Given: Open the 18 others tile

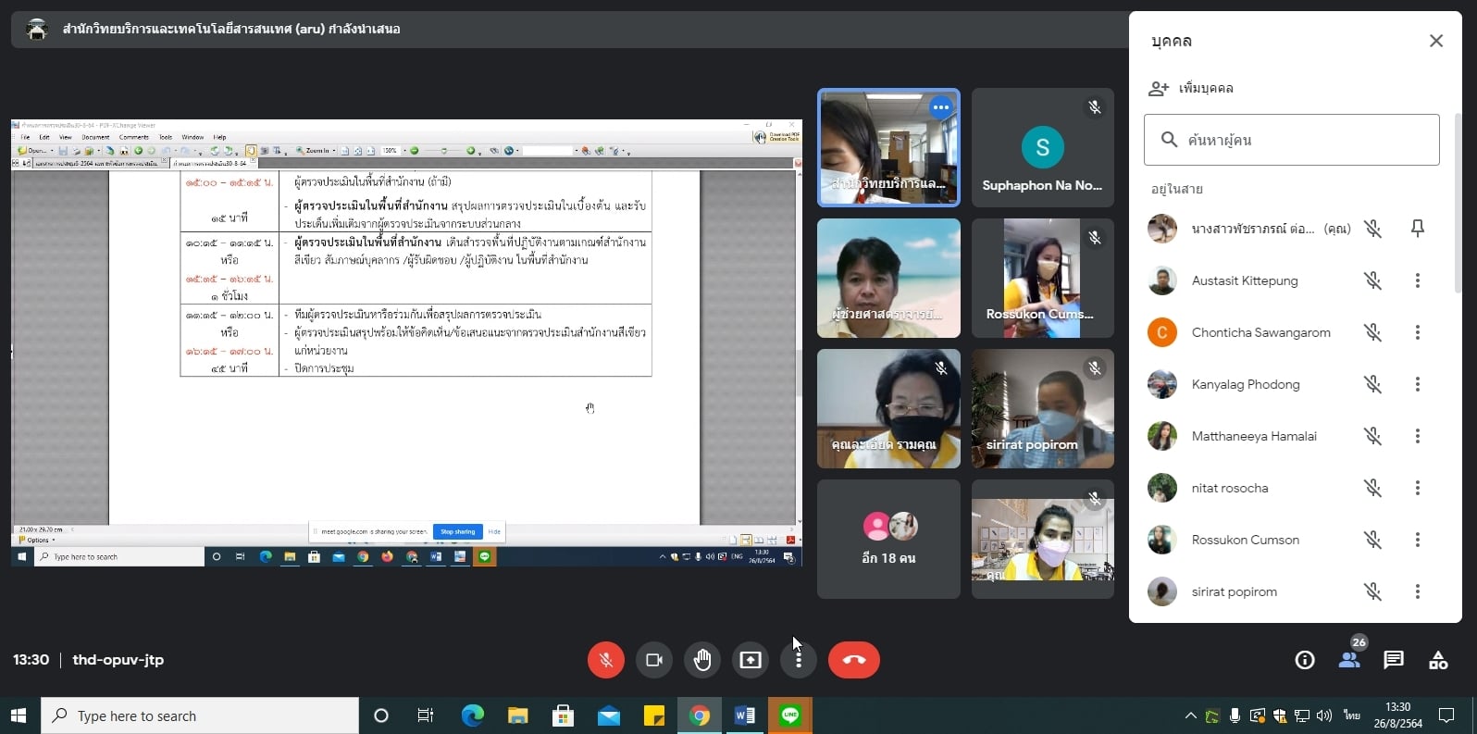Looking at the screenshot, I should pyautogui.click(x=888, y=539).
